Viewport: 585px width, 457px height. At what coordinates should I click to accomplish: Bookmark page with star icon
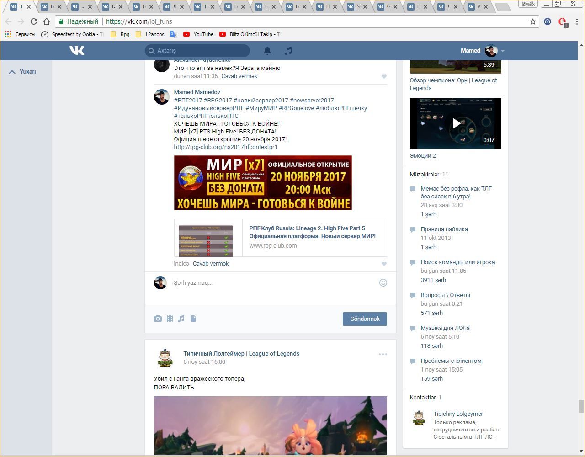tap(532, 21)
